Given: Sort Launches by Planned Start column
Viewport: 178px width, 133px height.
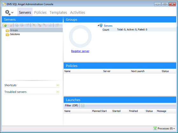Looking at the screenshot, I should [101, 111].
